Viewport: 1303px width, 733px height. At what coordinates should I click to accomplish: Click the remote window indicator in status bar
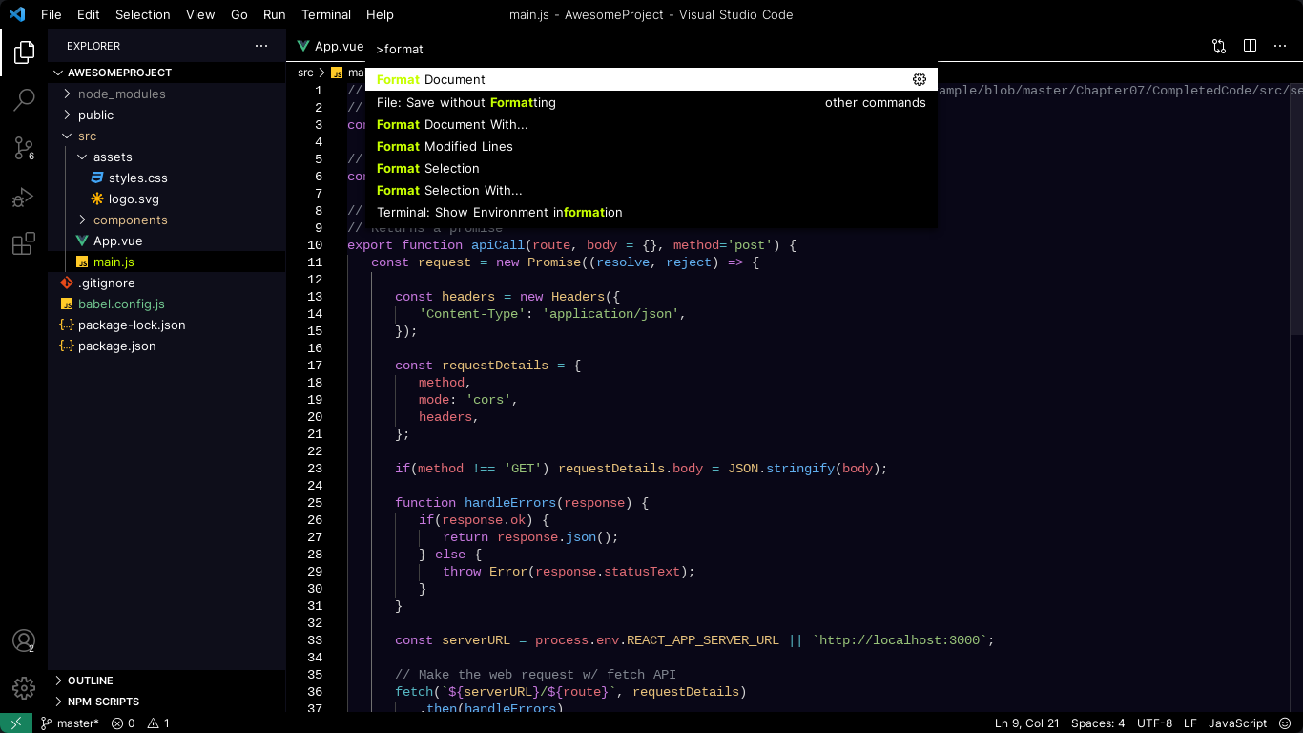pos(16,723)
